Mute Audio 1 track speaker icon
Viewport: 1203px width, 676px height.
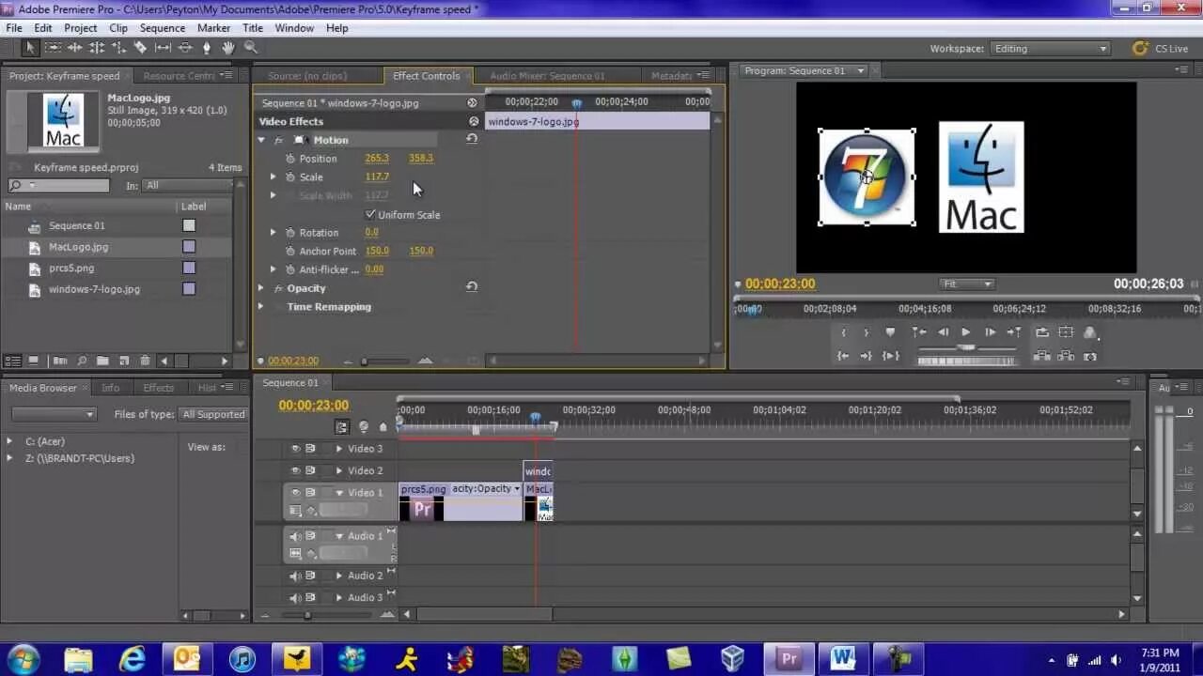click(x=295, y=536)
